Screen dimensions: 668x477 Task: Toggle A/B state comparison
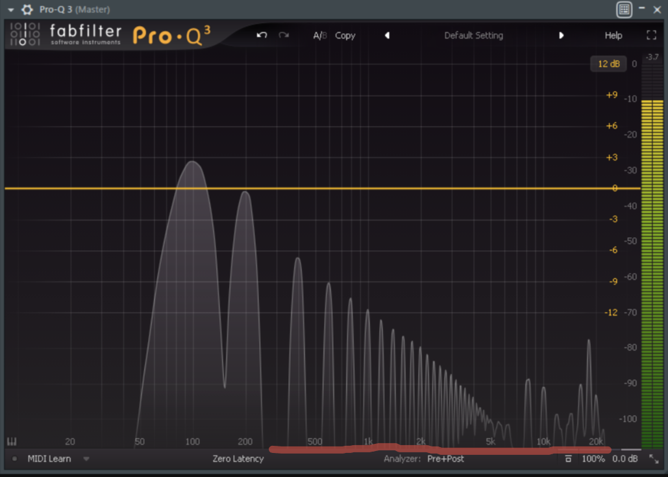pos(319,35)
